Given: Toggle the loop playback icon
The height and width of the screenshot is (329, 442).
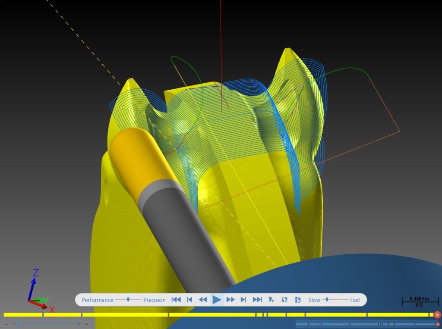Looking at the screenshot, I should [x=284, y=300].
